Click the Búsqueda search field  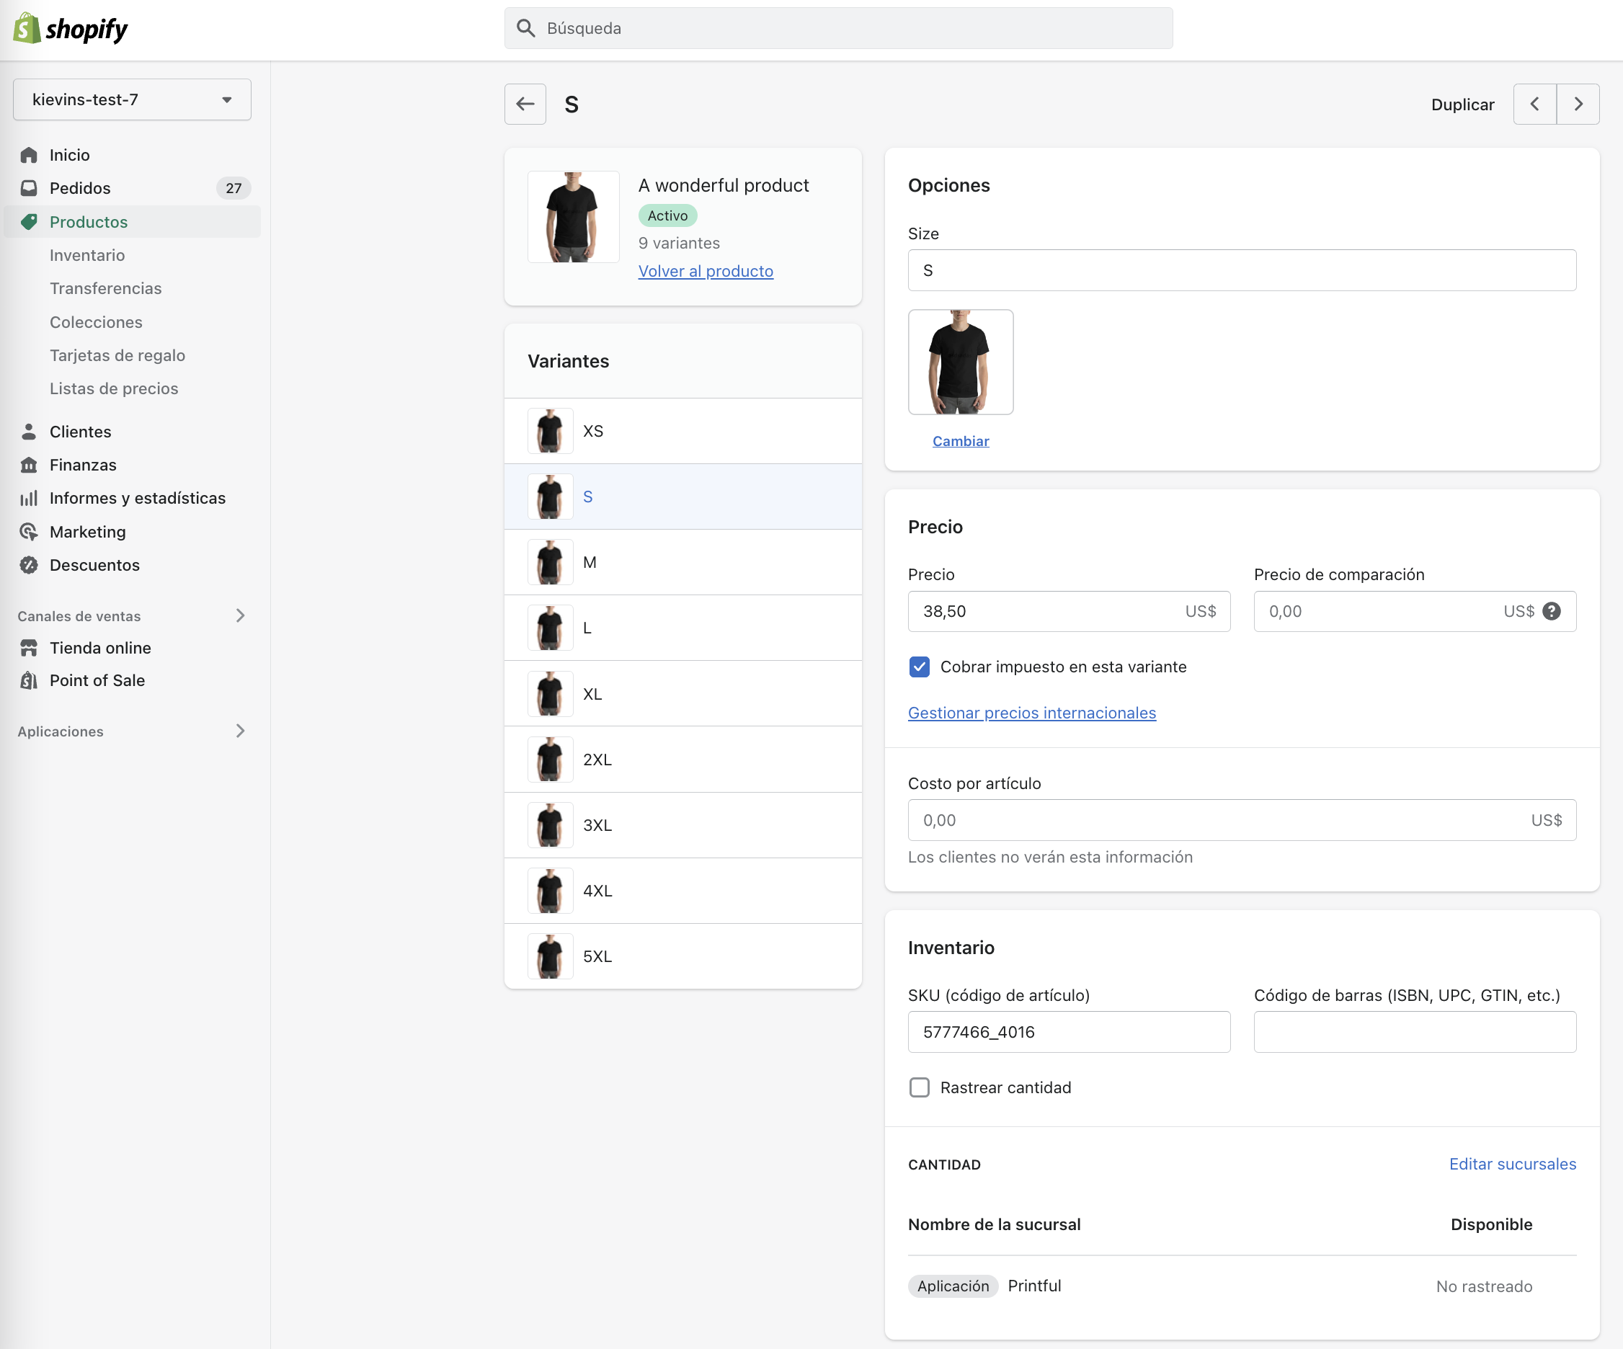[x=839, y=29]
